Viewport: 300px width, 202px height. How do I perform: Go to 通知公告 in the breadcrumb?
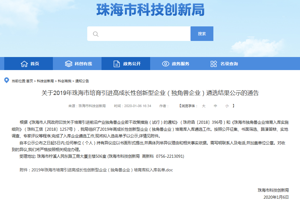82,81
